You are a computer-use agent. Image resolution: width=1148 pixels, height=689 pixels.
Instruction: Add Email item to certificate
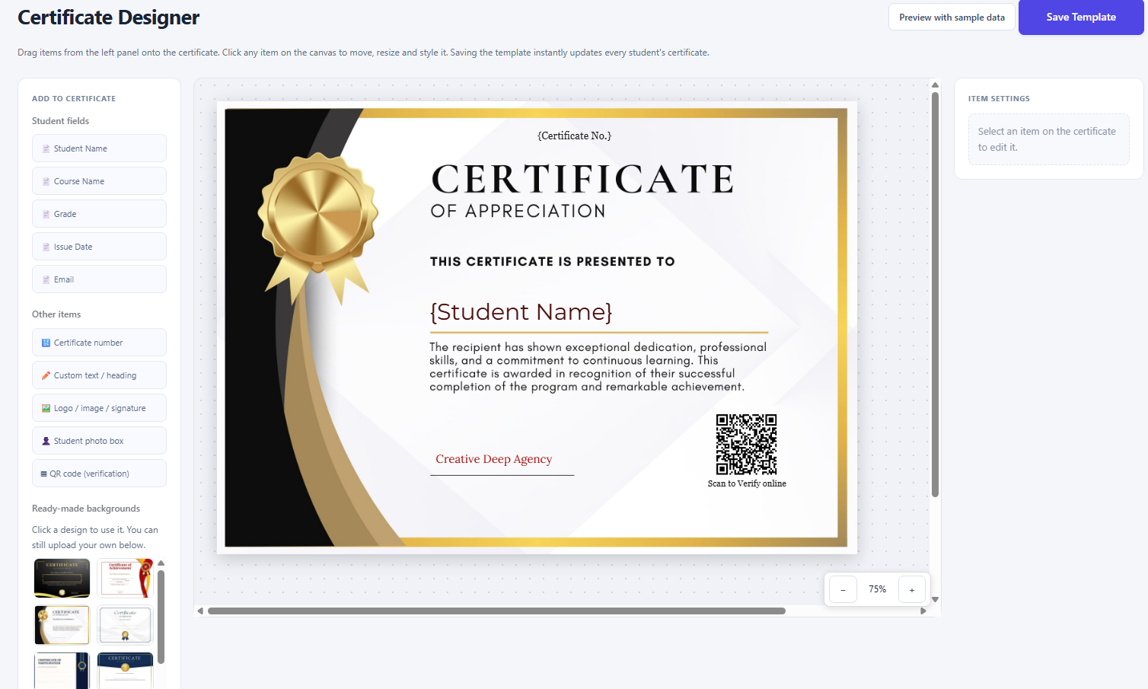pos(99,279)
